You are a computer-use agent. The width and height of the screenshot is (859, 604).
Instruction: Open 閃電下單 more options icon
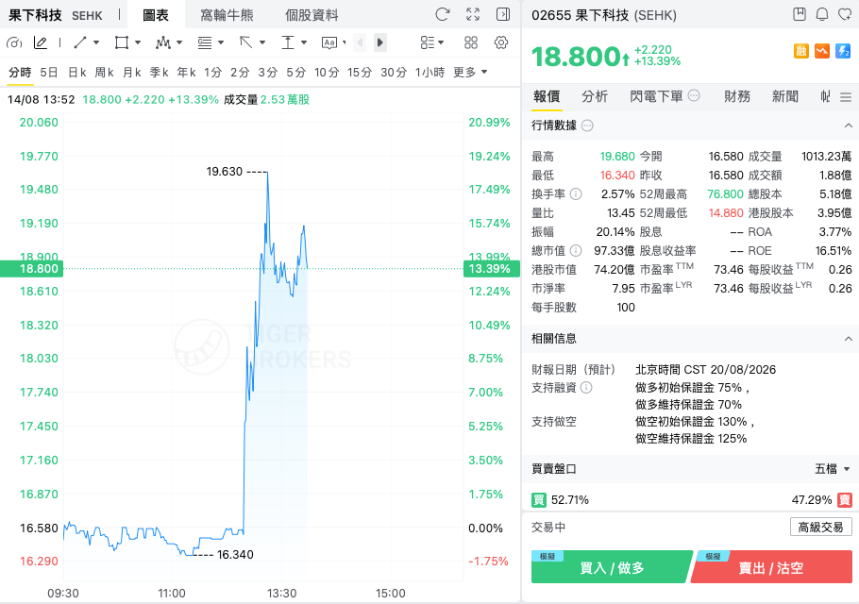tap(694, 96)
